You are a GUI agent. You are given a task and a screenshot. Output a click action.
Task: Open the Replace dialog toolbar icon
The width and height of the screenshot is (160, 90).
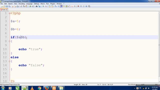pos(39,6)
